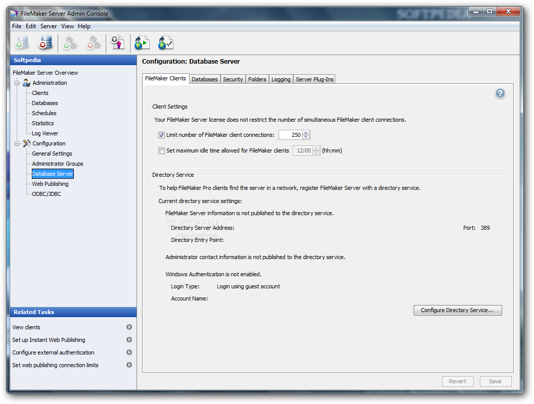Enable Set maximum idle time checkbox
Image resolution: width=534 pixels, height=404 pixels.
click(x=161, y=150)
